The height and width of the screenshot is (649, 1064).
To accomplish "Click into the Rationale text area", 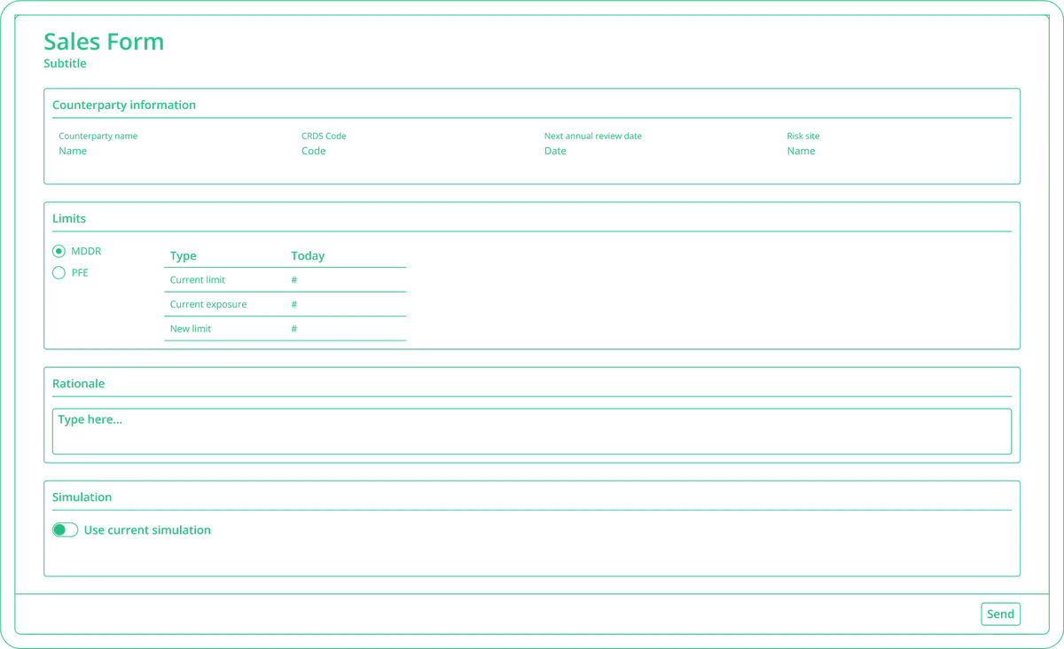I will click(532, 431).
